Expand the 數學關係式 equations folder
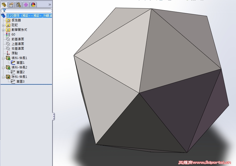This screenshot has width=236, height=166. click(x=3, y=30)
